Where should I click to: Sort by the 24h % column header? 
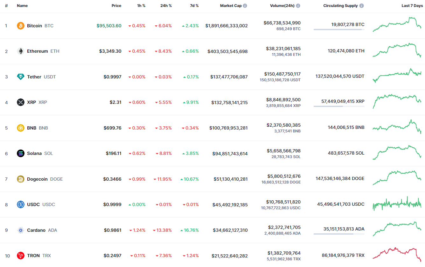pyautogui.click(x=166, y=6)
